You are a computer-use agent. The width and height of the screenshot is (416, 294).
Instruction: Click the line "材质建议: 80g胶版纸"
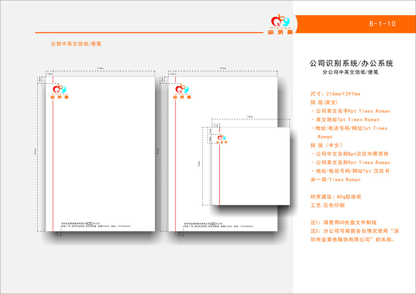click(x=336, y=196)
